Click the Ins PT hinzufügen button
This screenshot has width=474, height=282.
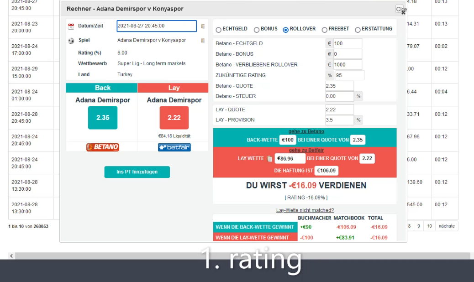click(137, 172)
